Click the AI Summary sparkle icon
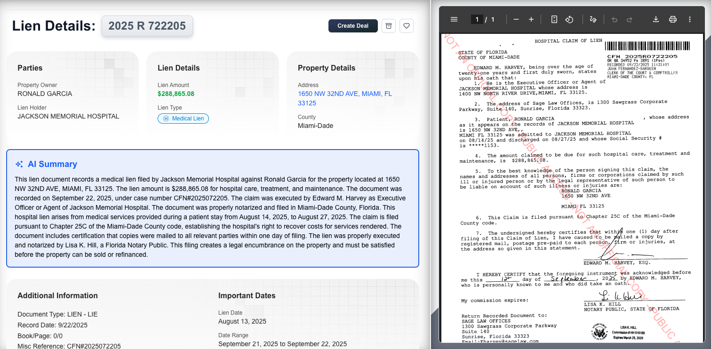 [19, 164]
